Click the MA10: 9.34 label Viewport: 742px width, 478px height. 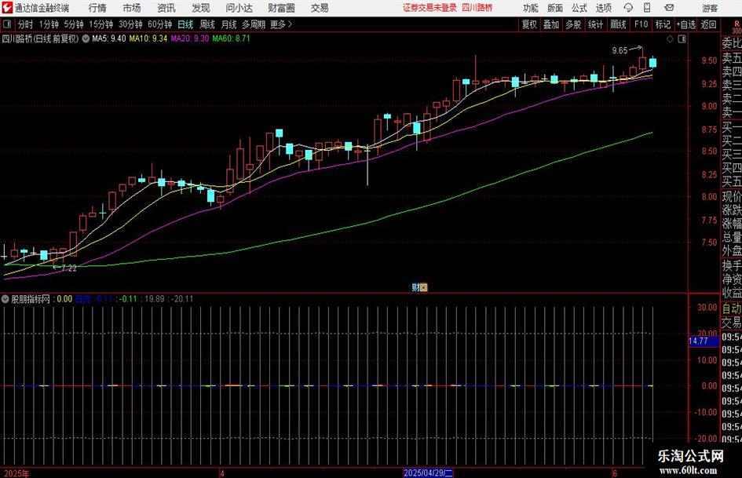pos(148,38)
